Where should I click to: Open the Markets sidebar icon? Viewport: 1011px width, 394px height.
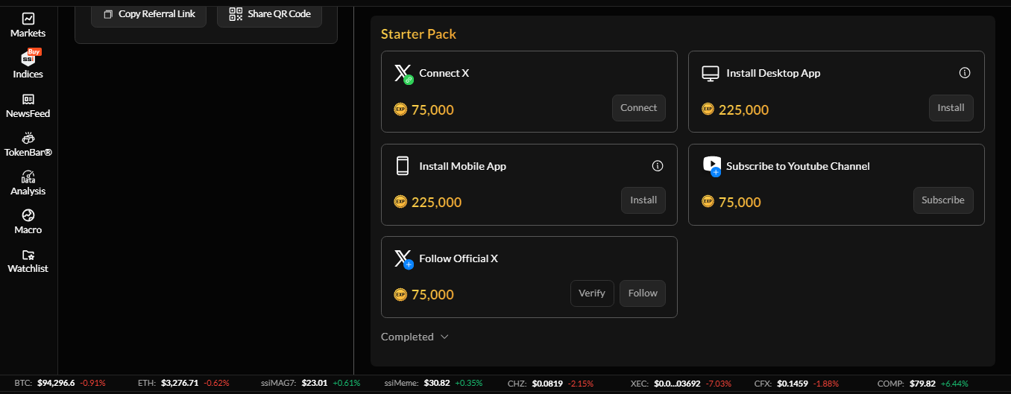pyautogui.click(x=28, y=19)
